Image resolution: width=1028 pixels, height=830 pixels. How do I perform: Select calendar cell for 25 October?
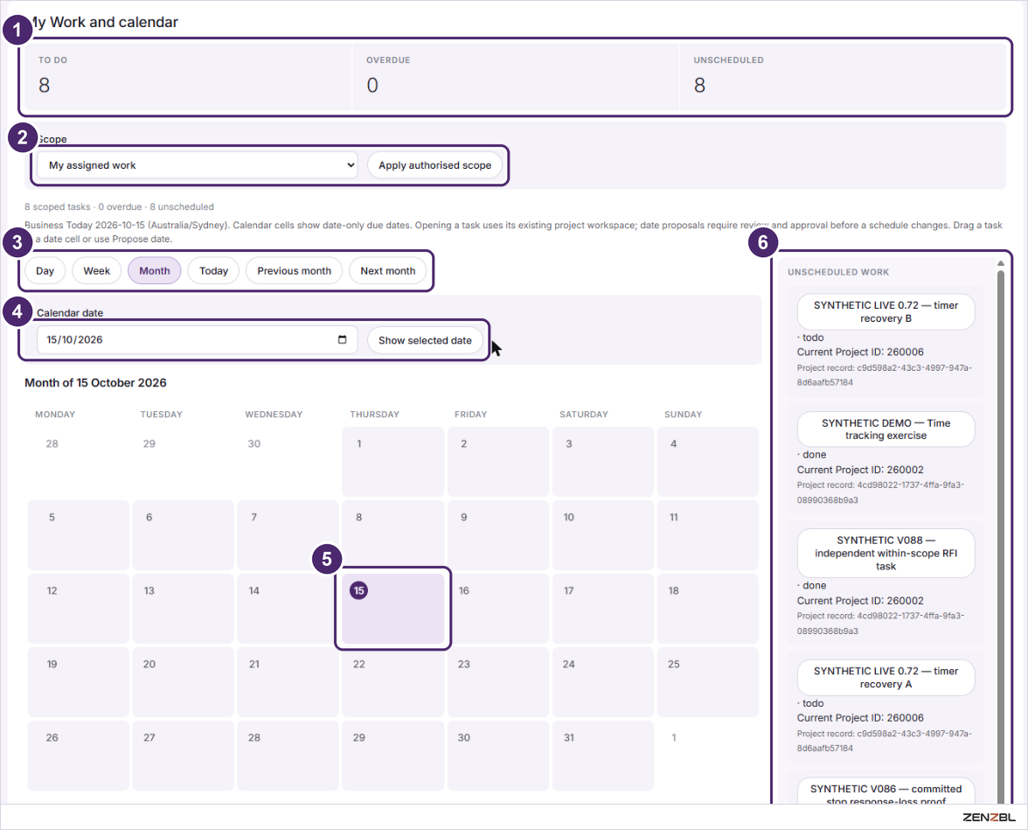tap(707, 681)
